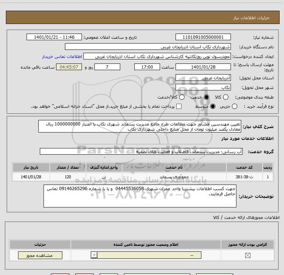284x275 pixels.
Task: Click the quantity cell 120
Action: [68, 177]
